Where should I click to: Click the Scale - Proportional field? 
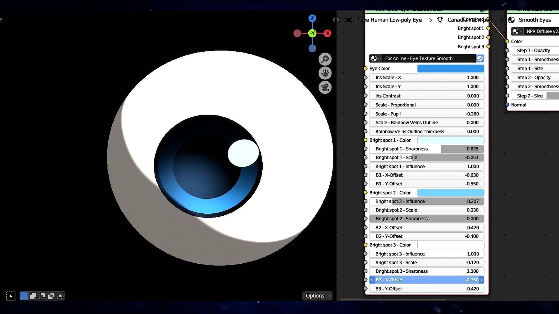[427, 105]
